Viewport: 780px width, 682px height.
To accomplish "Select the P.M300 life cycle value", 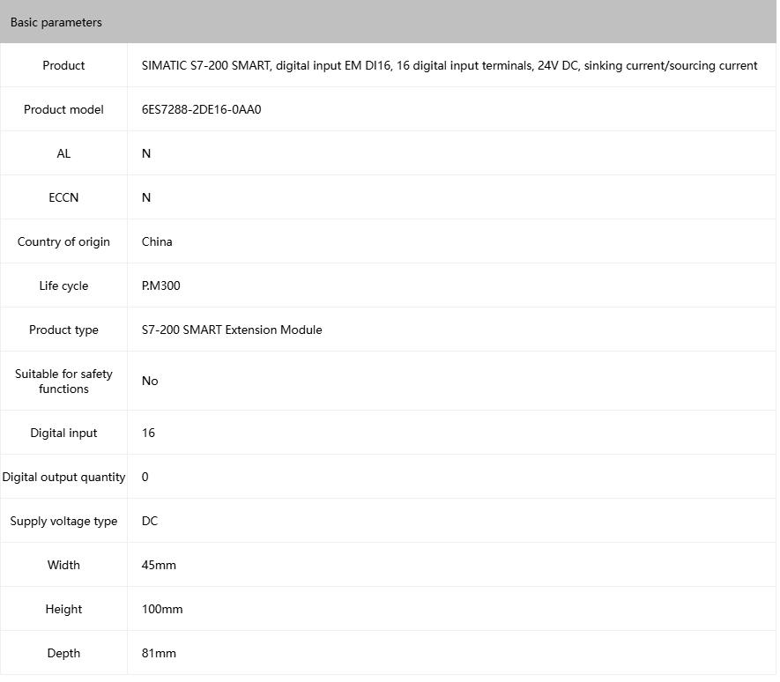I will coord(161,285).
